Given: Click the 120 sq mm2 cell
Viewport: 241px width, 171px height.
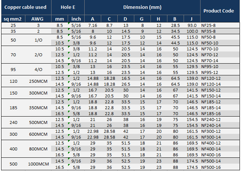Looking at the screenshot, I should tap(13, 81).
